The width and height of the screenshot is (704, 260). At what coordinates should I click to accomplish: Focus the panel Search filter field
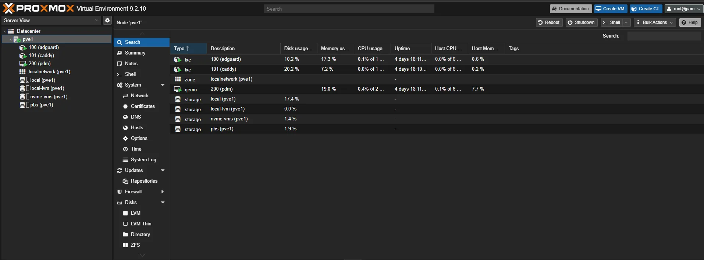click(x=664, y=36)
